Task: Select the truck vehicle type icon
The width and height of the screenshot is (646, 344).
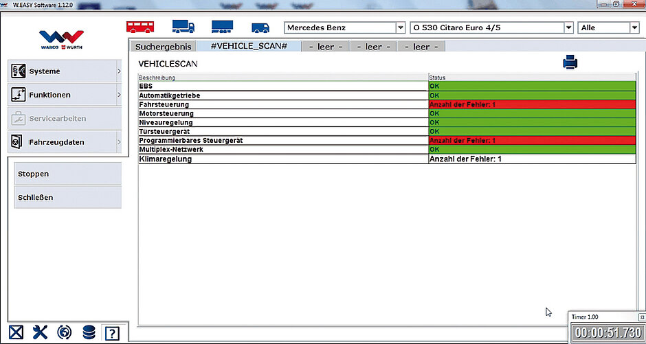Action: 182,27
